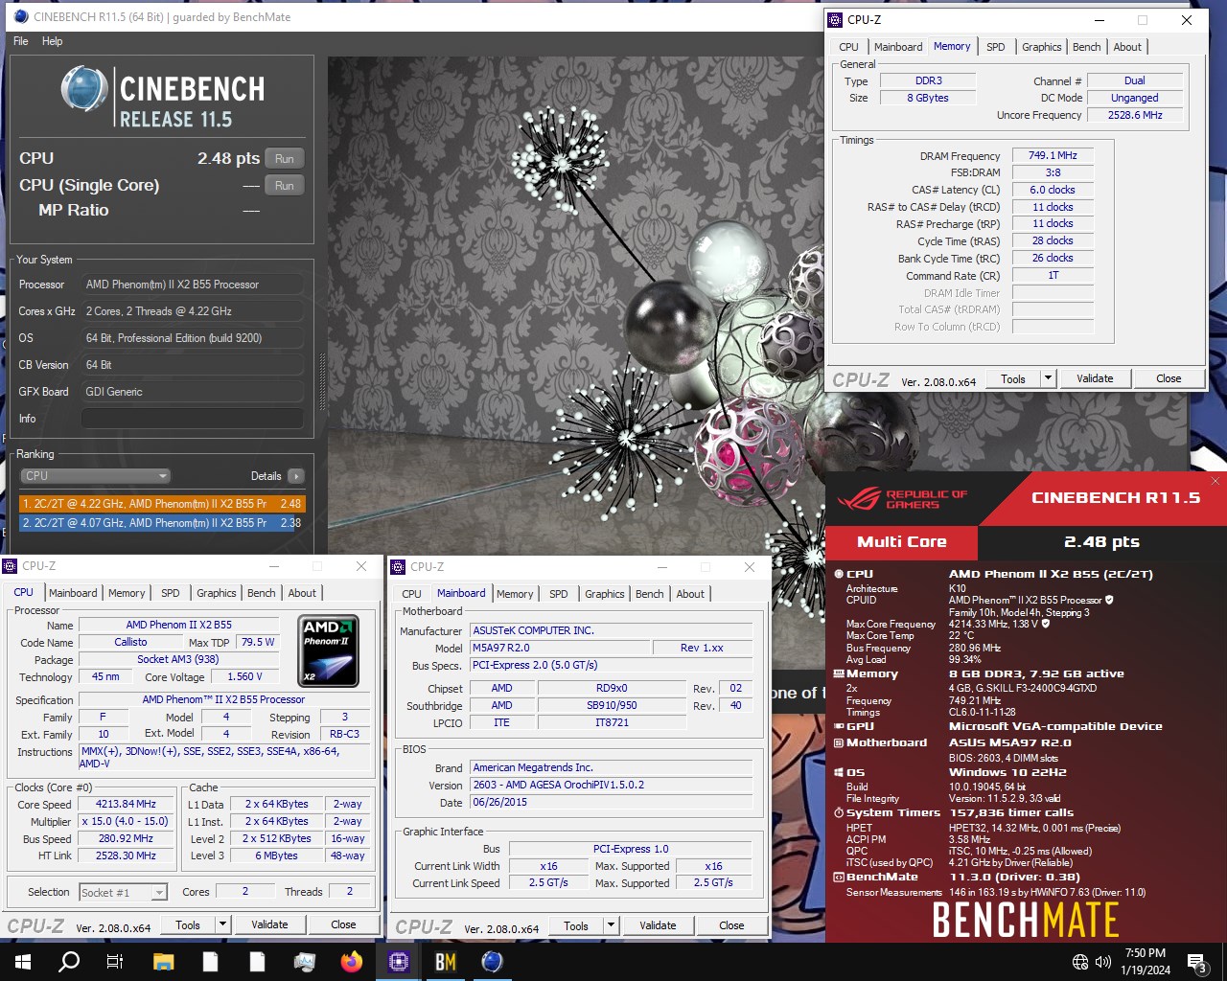Open Graphics tab in Memory CPU-Z window
This screenshot has height=981, width=1227.
[1041, 47]
